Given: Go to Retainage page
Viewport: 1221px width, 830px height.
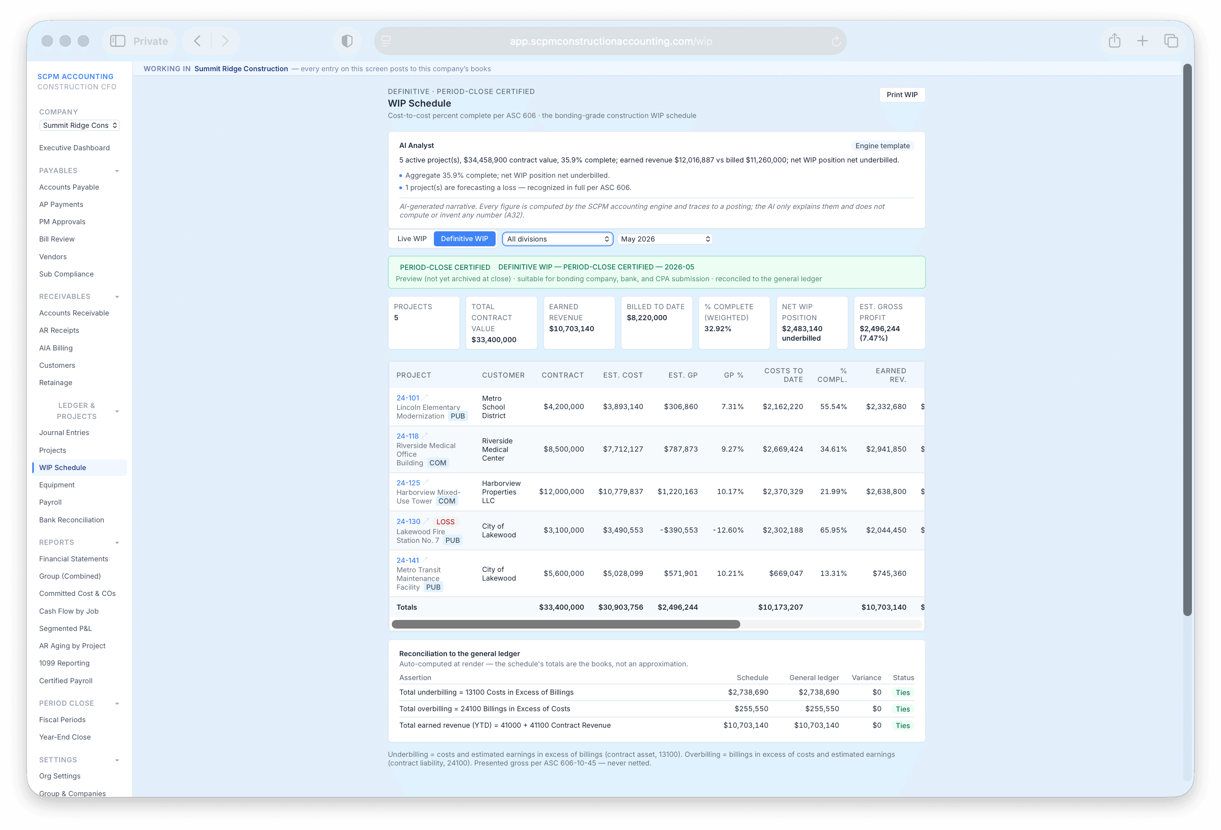Looking at the screenshot, I should pyautogui.click(x=56, y=382).
